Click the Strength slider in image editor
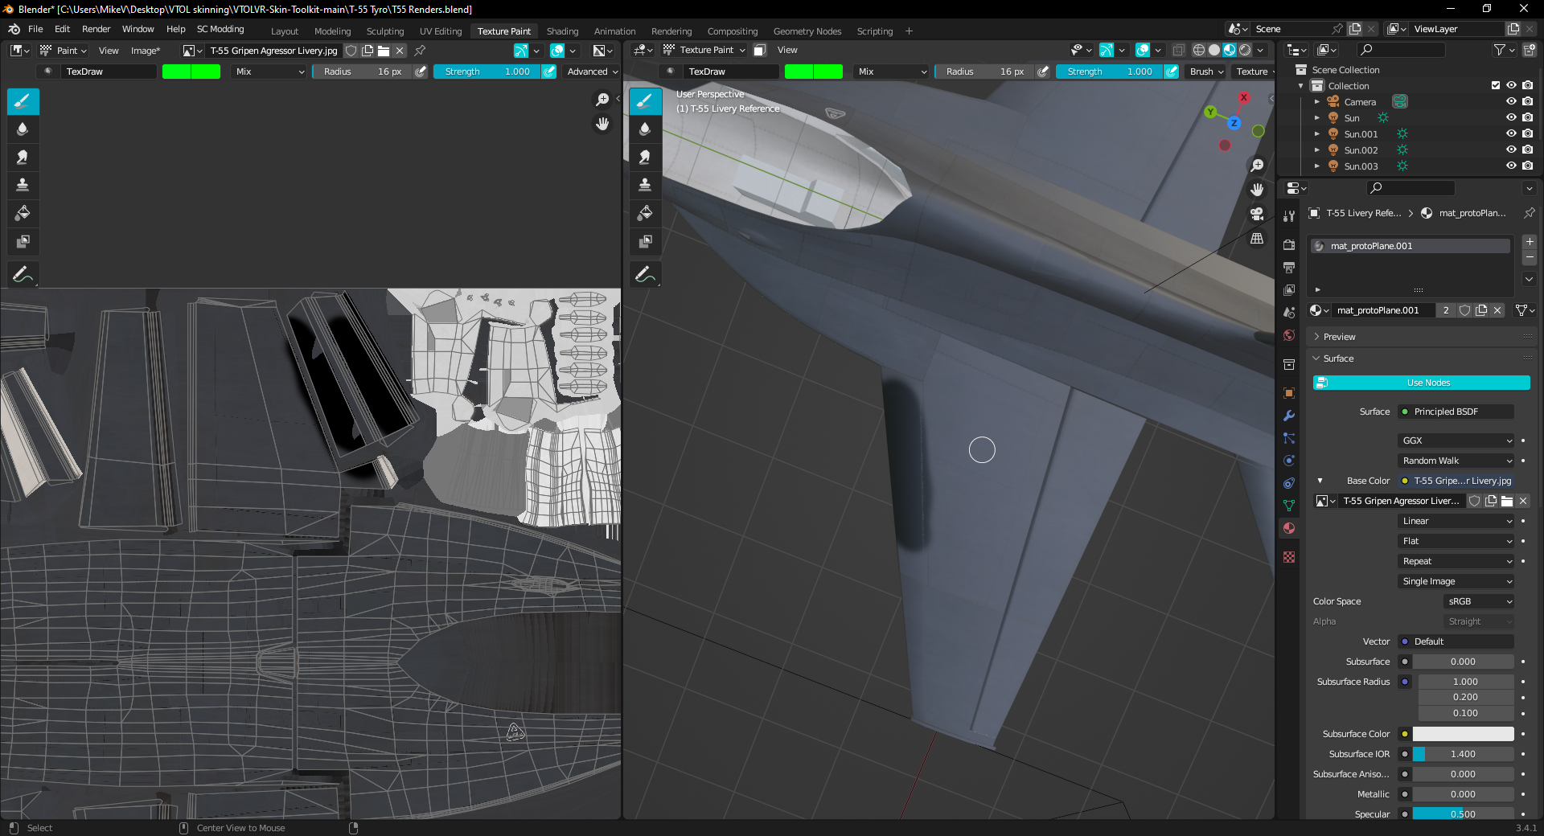This screenshot has width=1544, height=836. pyautogui.click(x=487, y=72)
